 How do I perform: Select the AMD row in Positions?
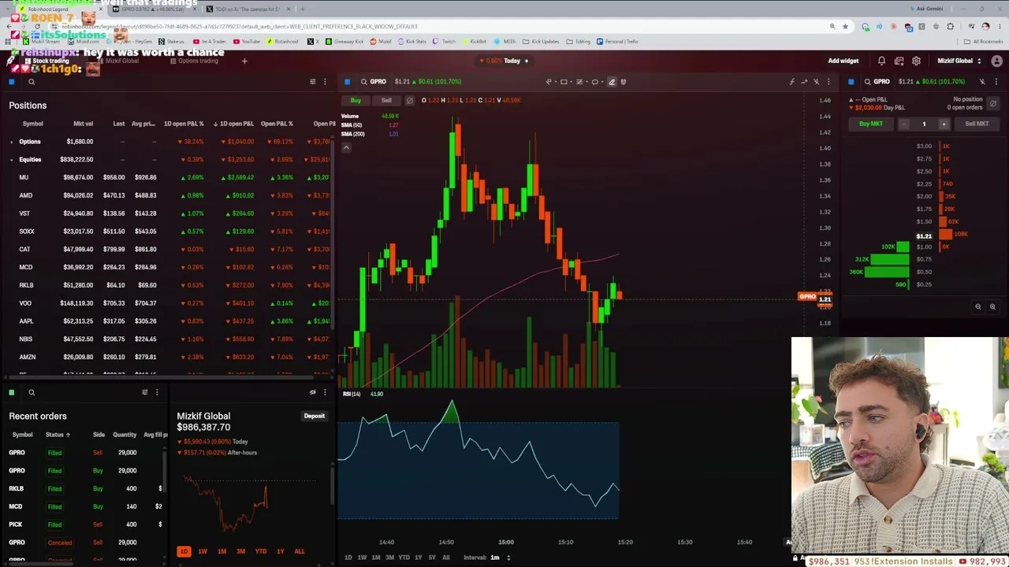169,195
